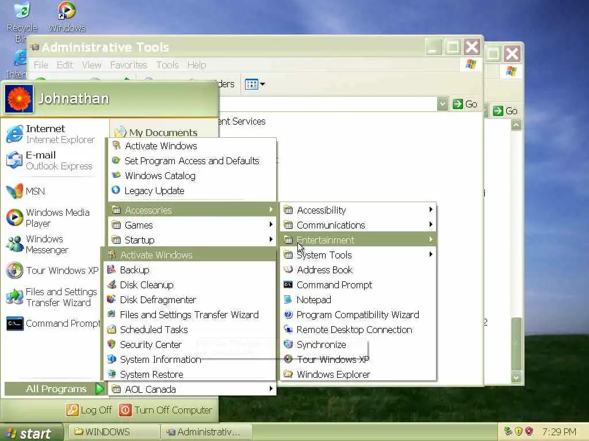Open Remote Desktop Connection
This screenshot has height=441, width=589.
[358, 330]
